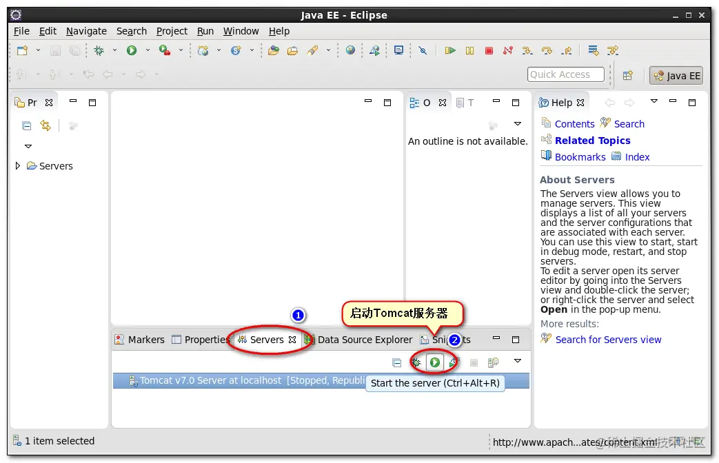Start the server in debug mode

[416, 362]
